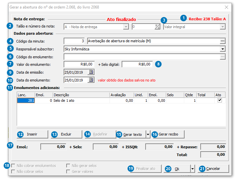Click the Valor do emolumento field

click(80, 64)
